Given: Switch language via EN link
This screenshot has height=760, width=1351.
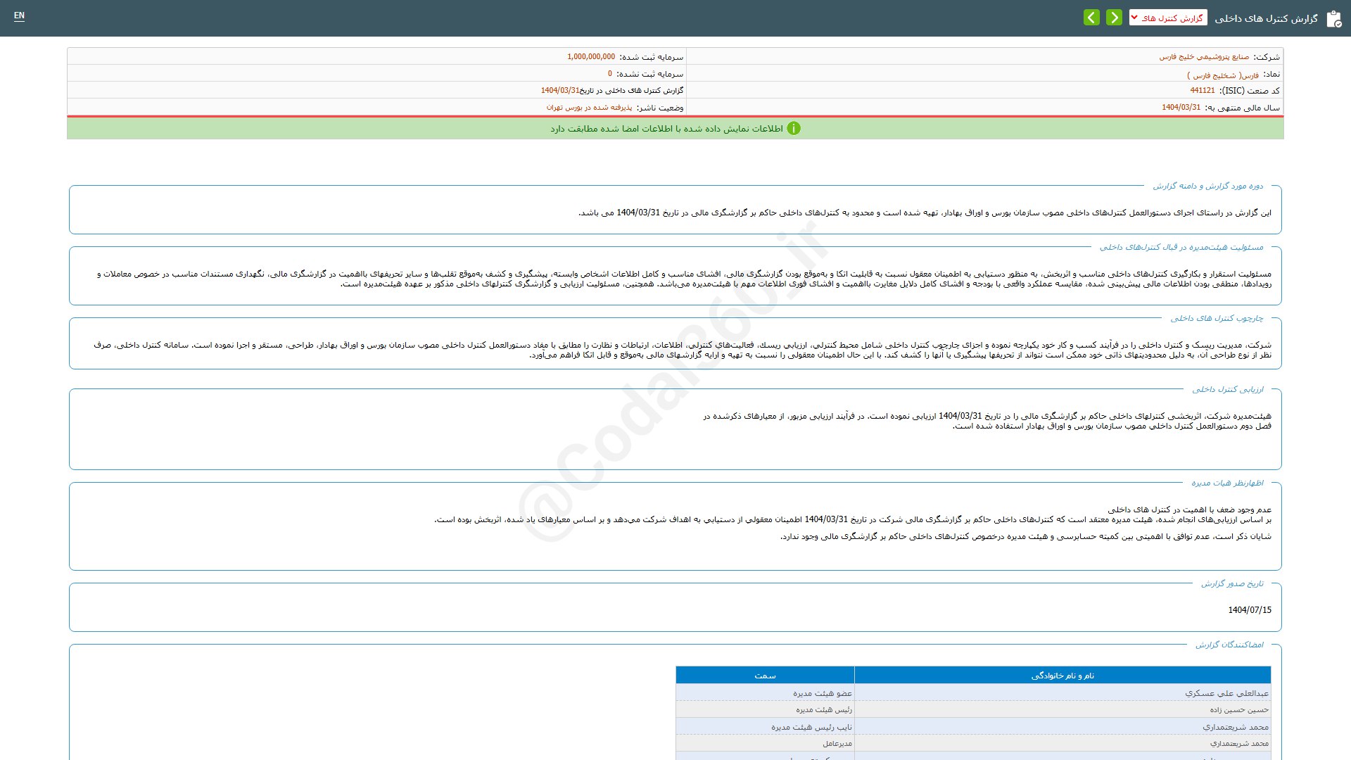Looking at the screenshot, I should (x=19, y=15).
